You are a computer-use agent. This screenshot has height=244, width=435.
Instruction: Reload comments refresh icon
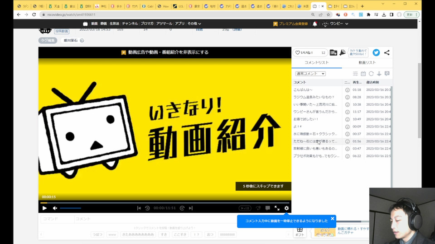coord(371,74)
